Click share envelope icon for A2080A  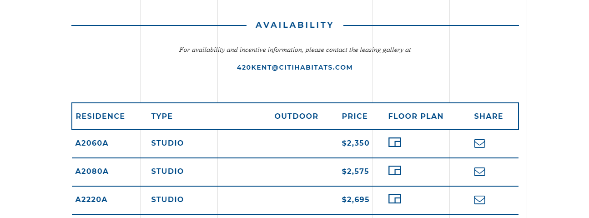pyautogui.click(x=479, y=172)
